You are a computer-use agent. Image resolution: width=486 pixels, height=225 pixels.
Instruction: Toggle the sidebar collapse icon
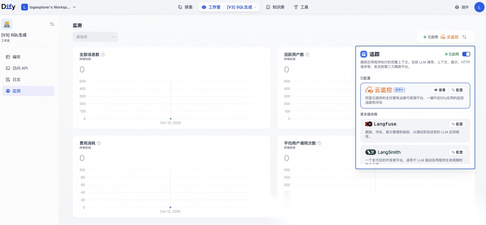[52, 24]
